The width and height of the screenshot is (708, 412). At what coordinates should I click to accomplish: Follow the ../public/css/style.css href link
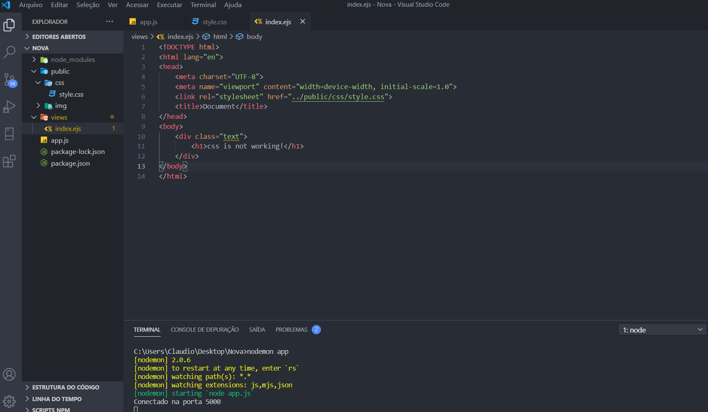click(338, 97)
